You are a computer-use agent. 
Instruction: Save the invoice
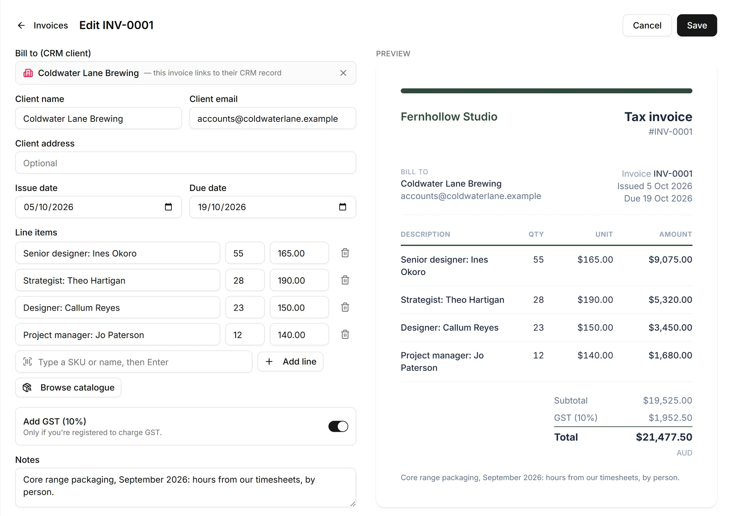(x=696, y=25)
